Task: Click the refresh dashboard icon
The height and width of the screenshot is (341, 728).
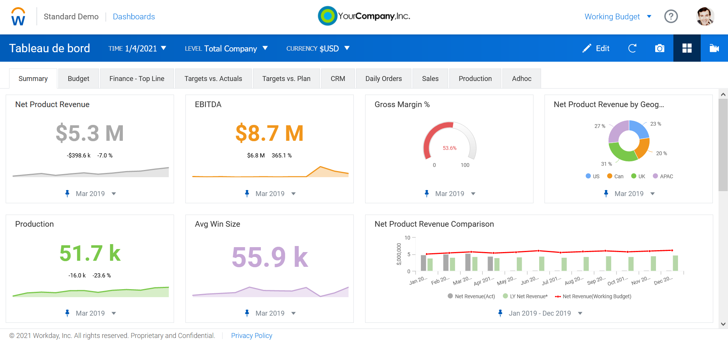Action: coord(632,48)
